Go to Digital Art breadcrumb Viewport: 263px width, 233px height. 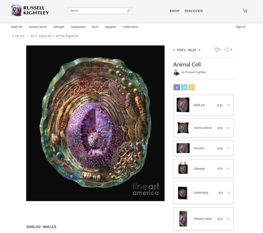tap(45, 36)
